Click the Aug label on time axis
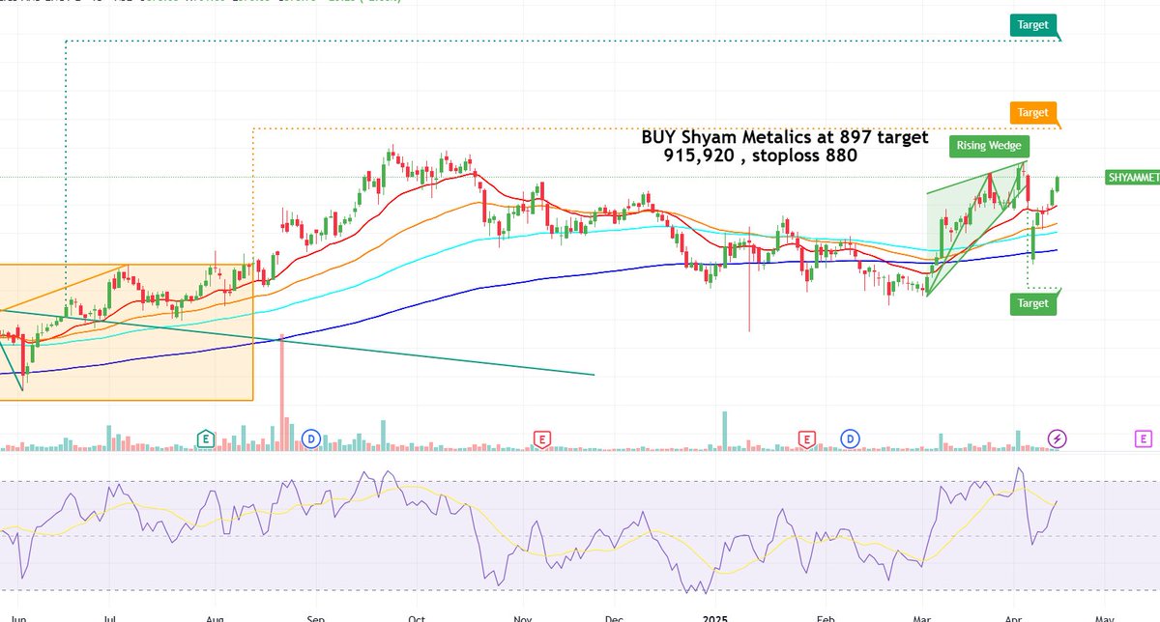Image resolution: width=1160 pixels, height=622 pixels. tap(217, 616)
